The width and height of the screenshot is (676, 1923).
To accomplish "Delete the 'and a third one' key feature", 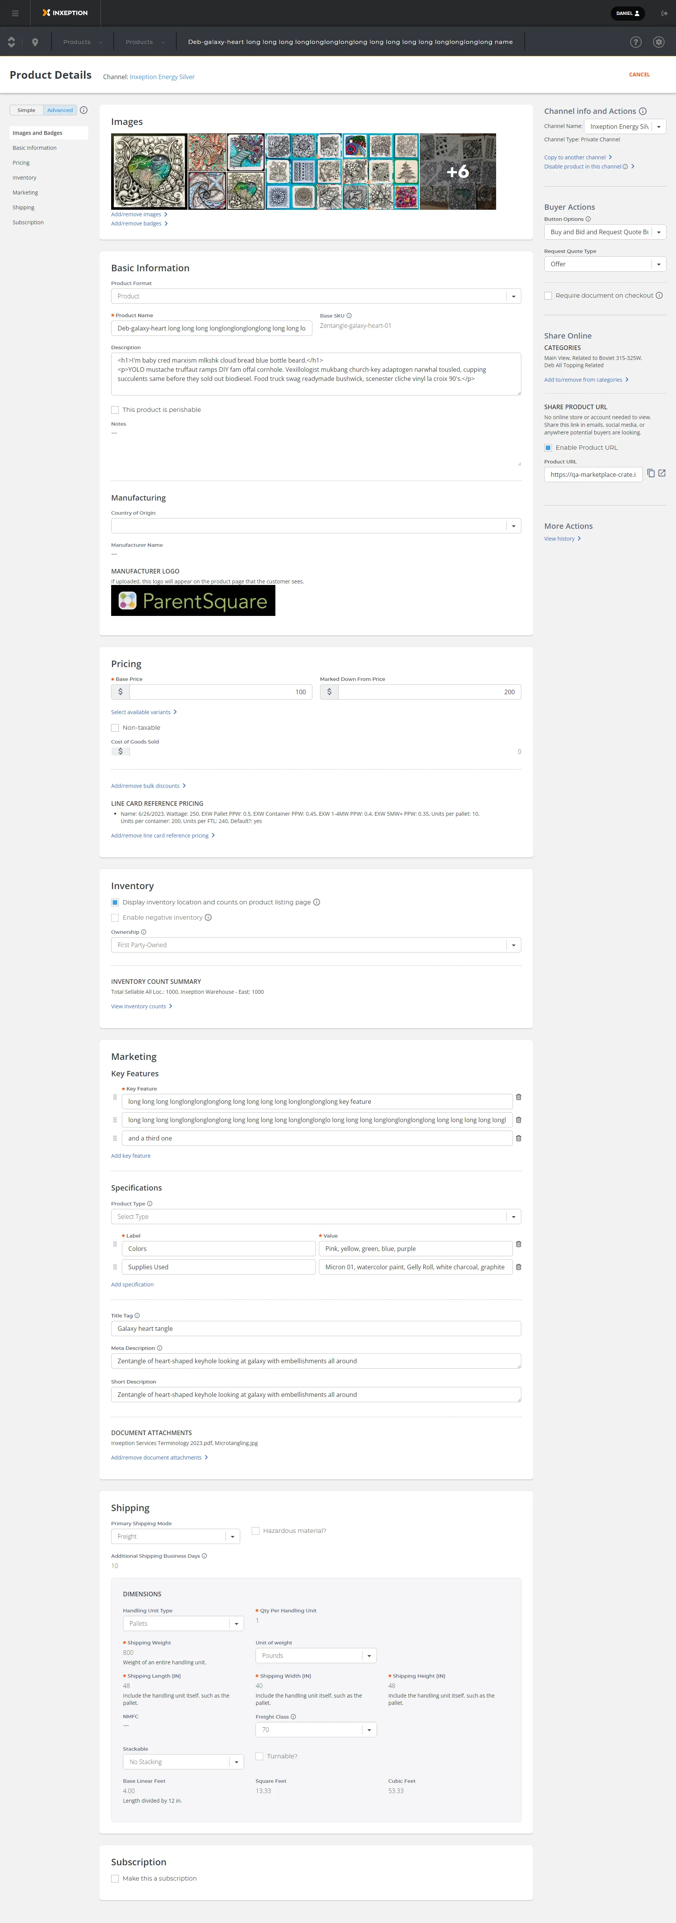I will point(519,1139).
